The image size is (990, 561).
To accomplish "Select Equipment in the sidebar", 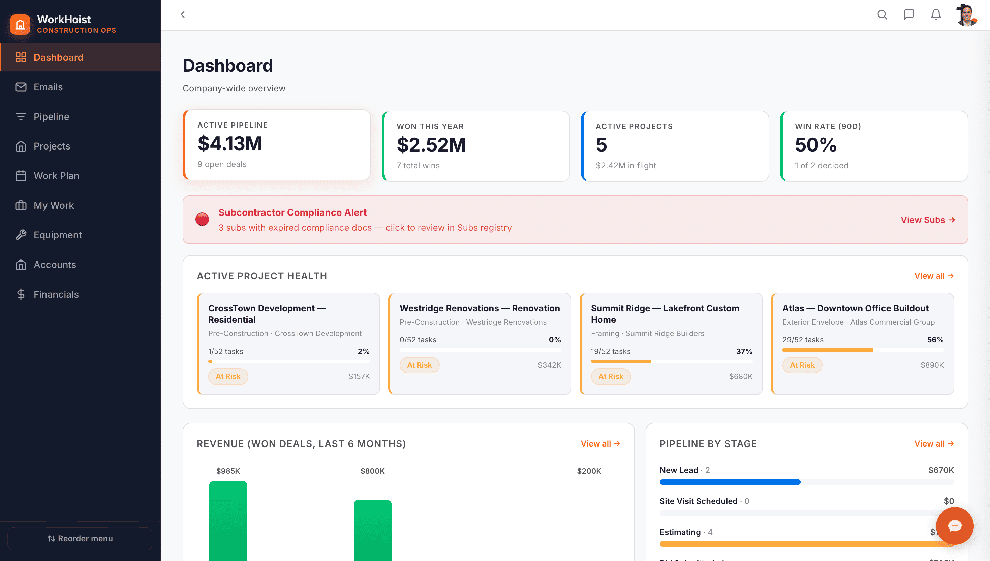I will 81,235.
